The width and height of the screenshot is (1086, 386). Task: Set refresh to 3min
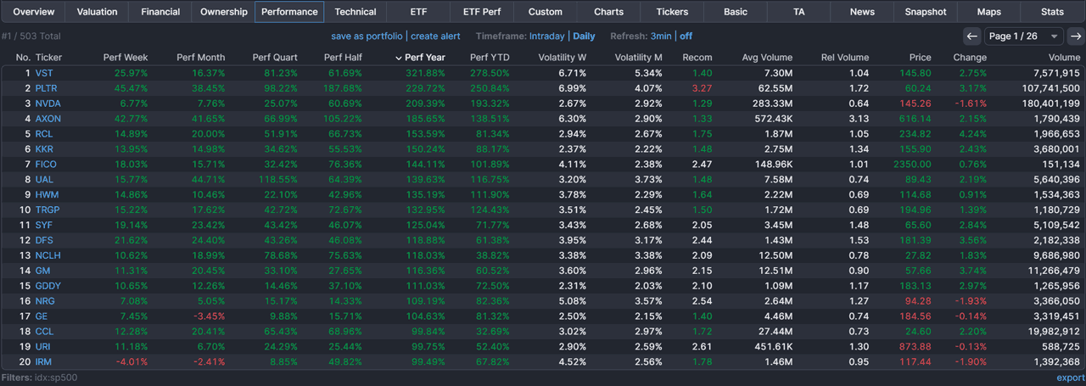point(660,36)
